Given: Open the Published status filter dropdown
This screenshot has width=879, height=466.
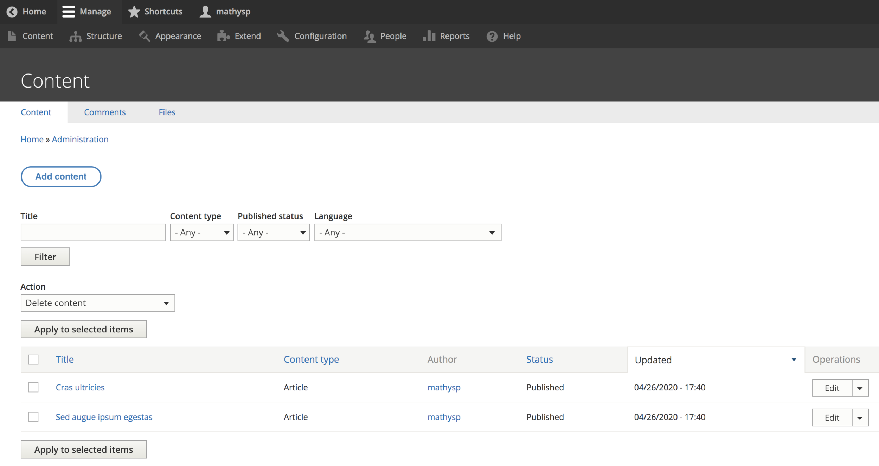Looking at the screenshot, I should pos(273,233).
